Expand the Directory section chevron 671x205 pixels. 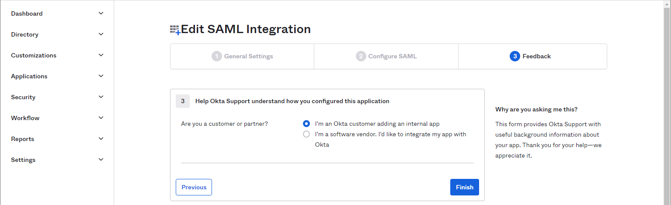pos(101,34)
